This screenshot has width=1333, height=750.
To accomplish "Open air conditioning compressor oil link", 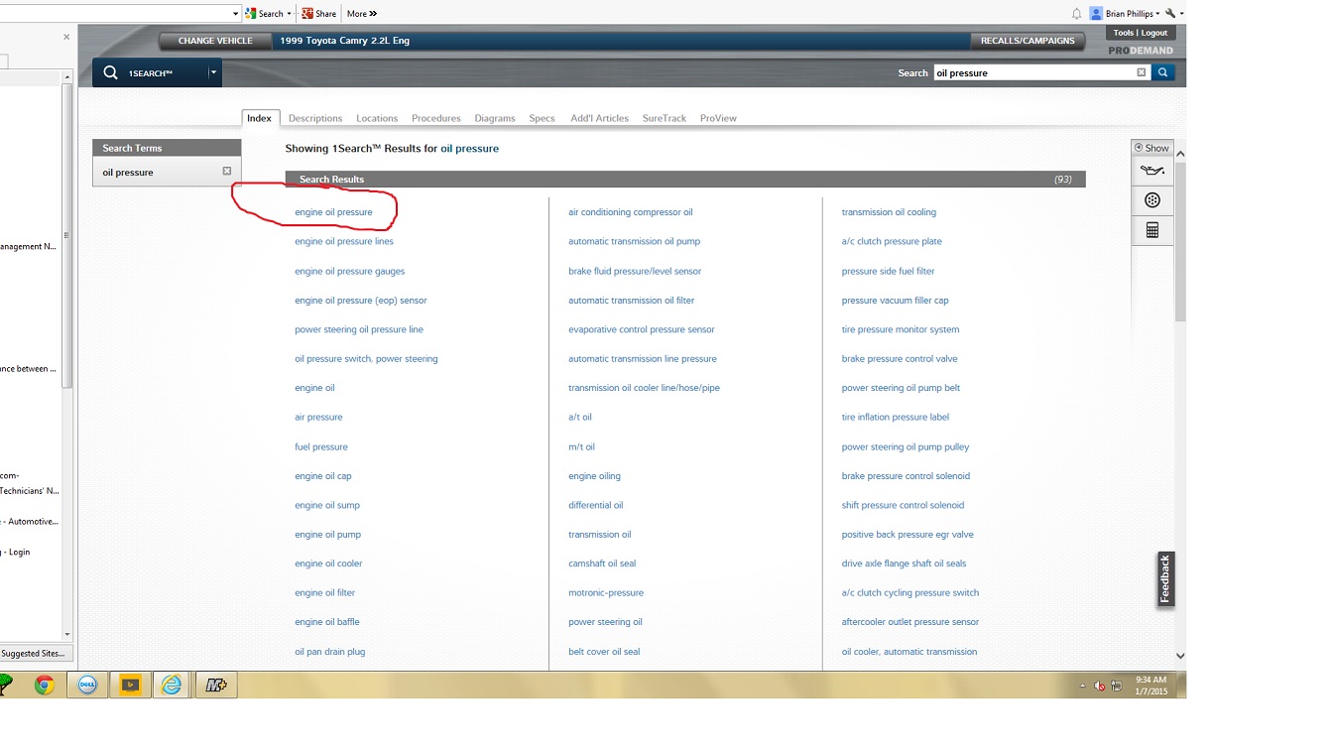I will coord(631,212).
